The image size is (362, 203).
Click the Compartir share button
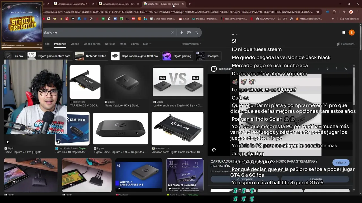pos(245,179)
